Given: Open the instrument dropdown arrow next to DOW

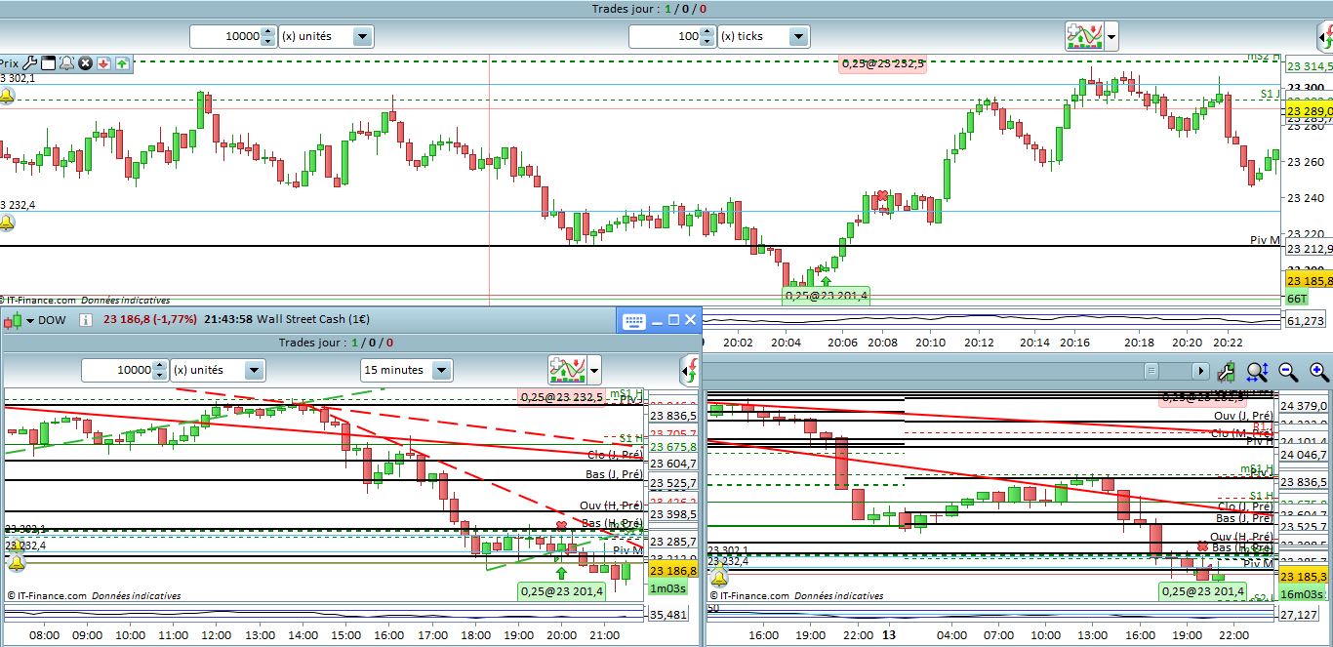Looking at the screenshot, I should tap(30, 320).
